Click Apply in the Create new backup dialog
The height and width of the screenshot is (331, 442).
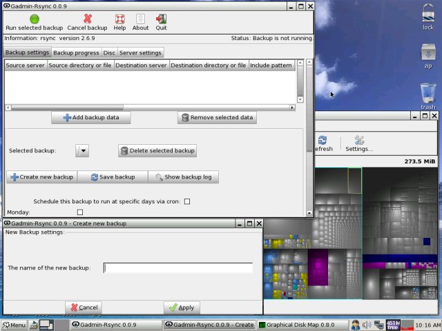[182, 308]
